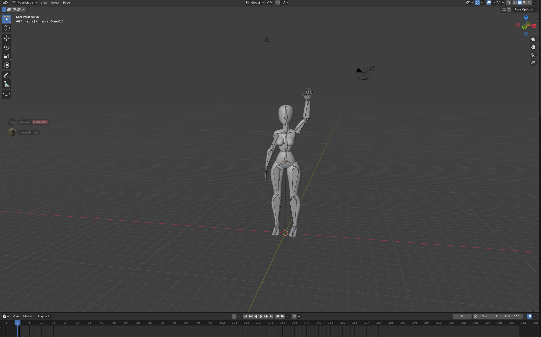541x337 pixels.
Task: Select the Breakdowner pose tool
Action: (7, 95)
